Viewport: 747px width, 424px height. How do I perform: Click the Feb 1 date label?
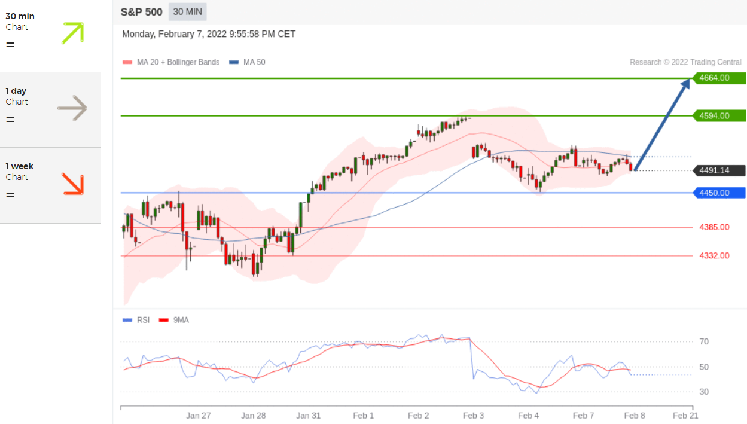364,415
